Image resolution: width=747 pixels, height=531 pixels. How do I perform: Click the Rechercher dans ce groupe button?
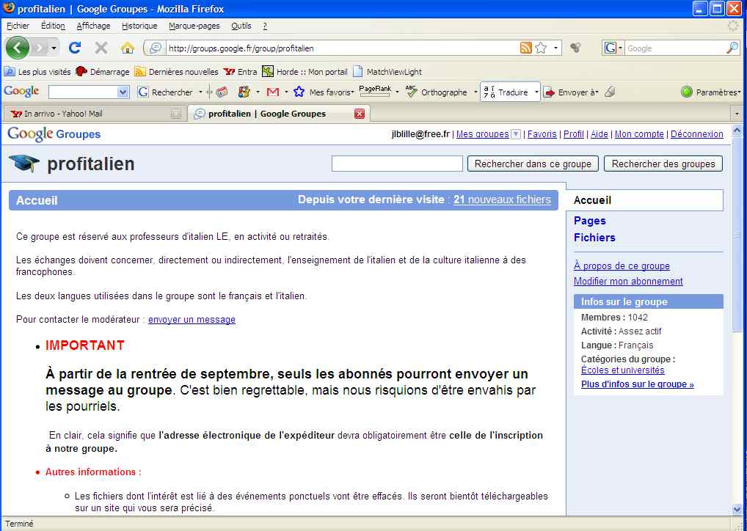533,164
